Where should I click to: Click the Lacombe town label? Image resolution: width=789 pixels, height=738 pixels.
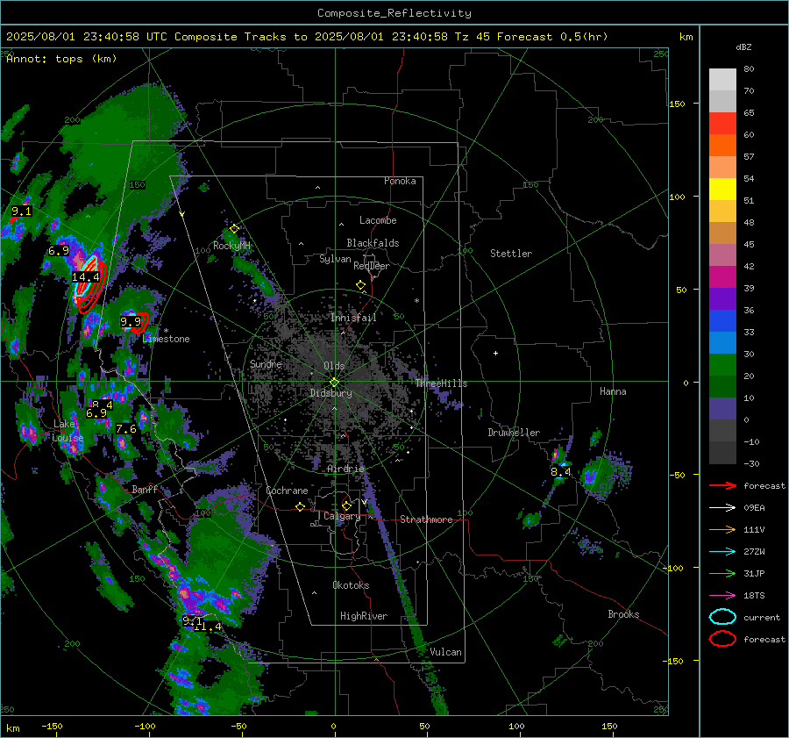(x=378, y=220)
